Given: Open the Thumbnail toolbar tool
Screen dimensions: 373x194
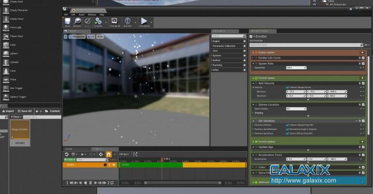Looking at the screenshot, I should (114, 22).
